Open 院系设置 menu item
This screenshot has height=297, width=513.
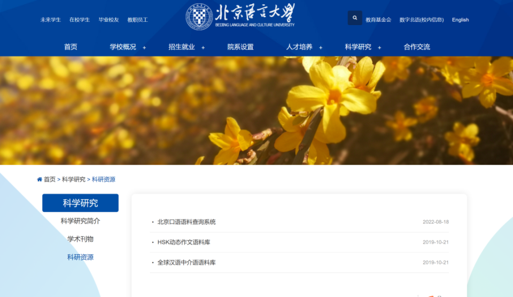[240, 47]
